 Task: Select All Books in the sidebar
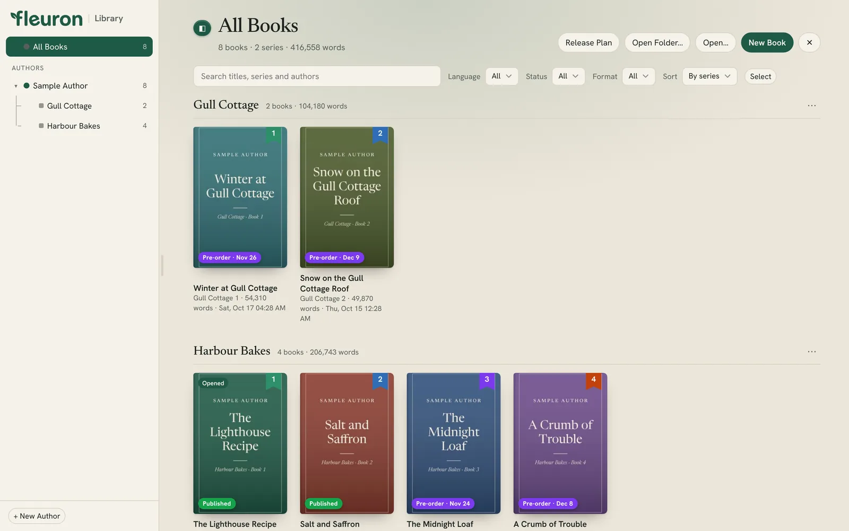tap(79, 47)
